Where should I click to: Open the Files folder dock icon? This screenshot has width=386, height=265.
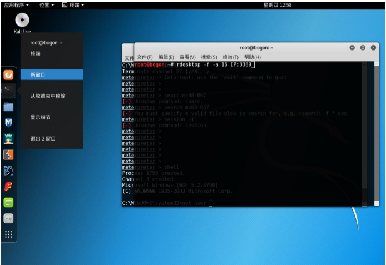coord(8,107)
